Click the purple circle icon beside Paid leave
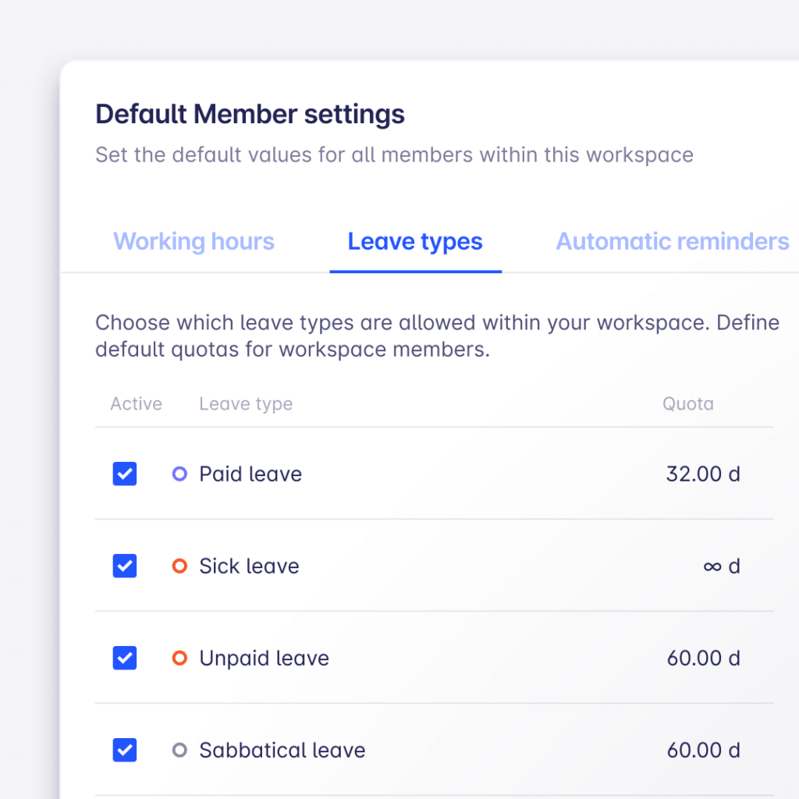The height and width of the screenshot is (799, 799). 179,474
